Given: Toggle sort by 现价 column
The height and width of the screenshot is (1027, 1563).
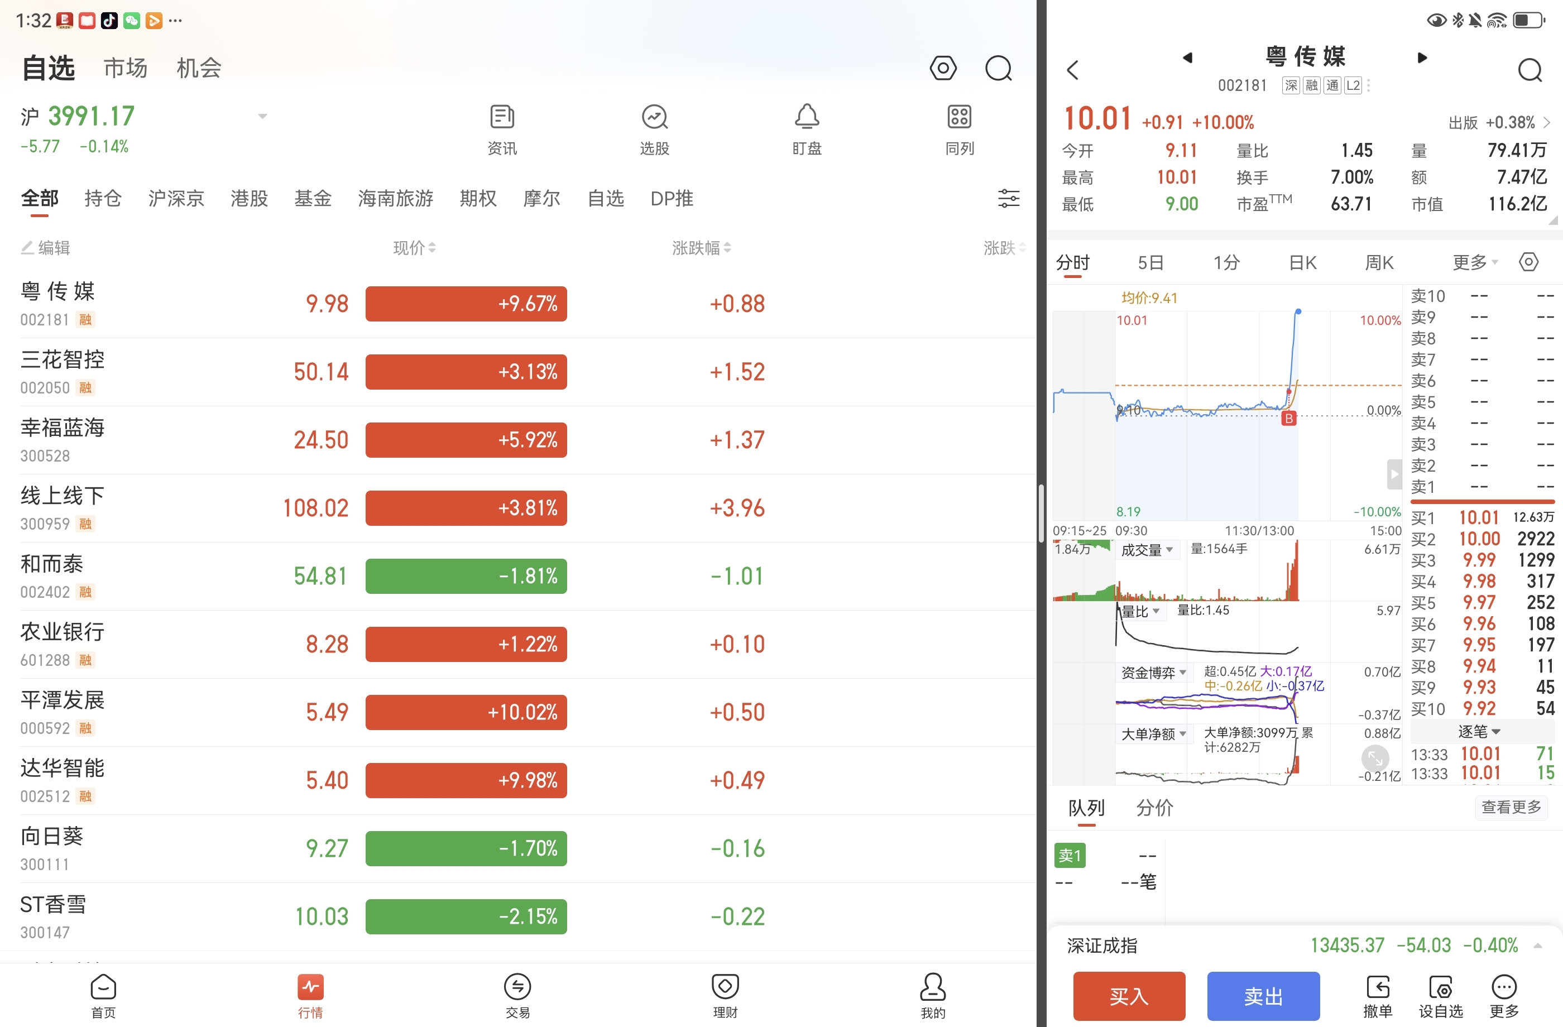Looking at the screenshot, I should point(414,248).
